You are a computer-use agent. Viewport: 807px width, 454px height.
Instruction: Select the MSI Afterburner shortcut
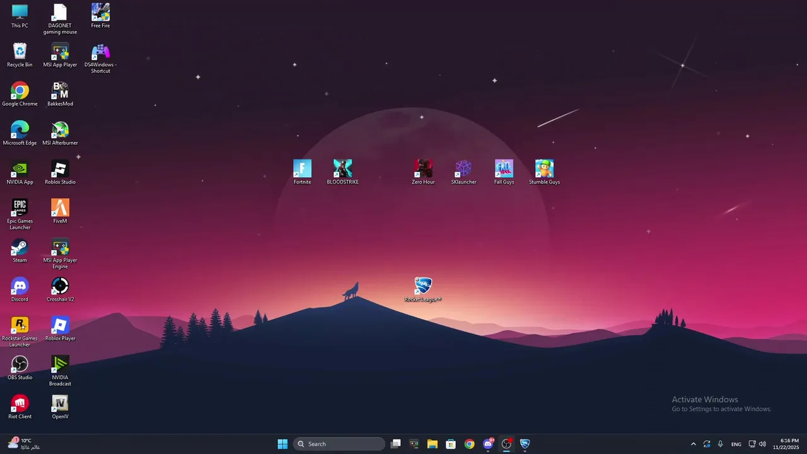(60, 134)
